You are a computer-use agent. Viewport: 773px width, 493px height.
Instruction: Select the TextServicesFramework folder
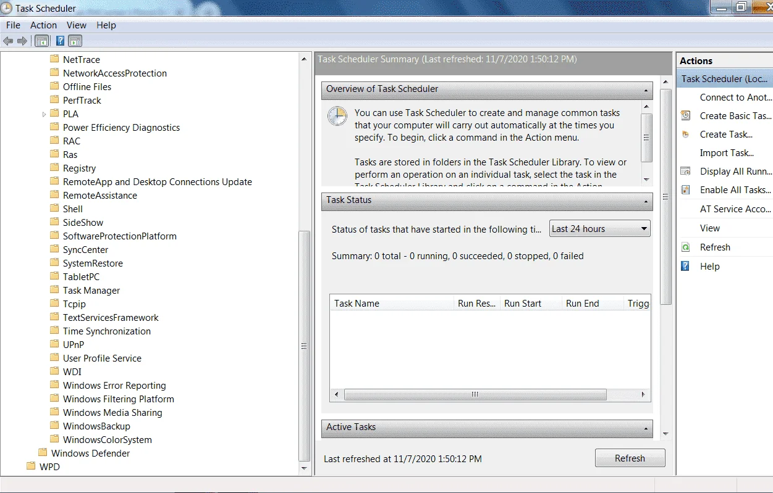111,317
